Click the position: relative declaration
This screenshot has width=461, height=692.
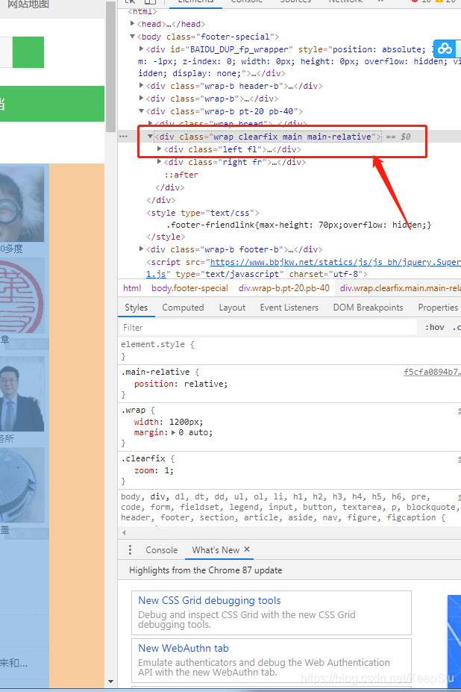tap(181, 384)
